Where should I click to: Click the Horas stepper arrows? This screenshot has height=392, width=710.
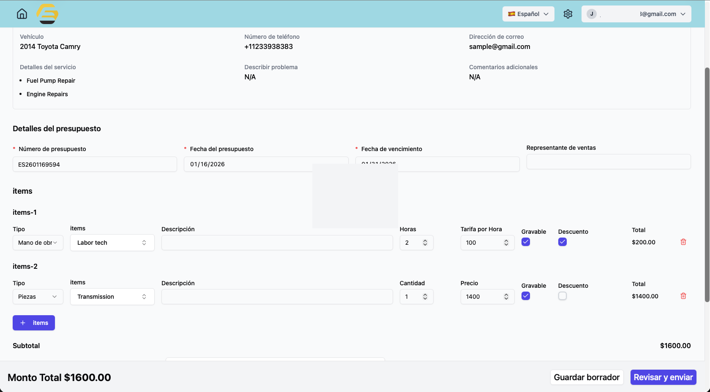click(425, 243)
